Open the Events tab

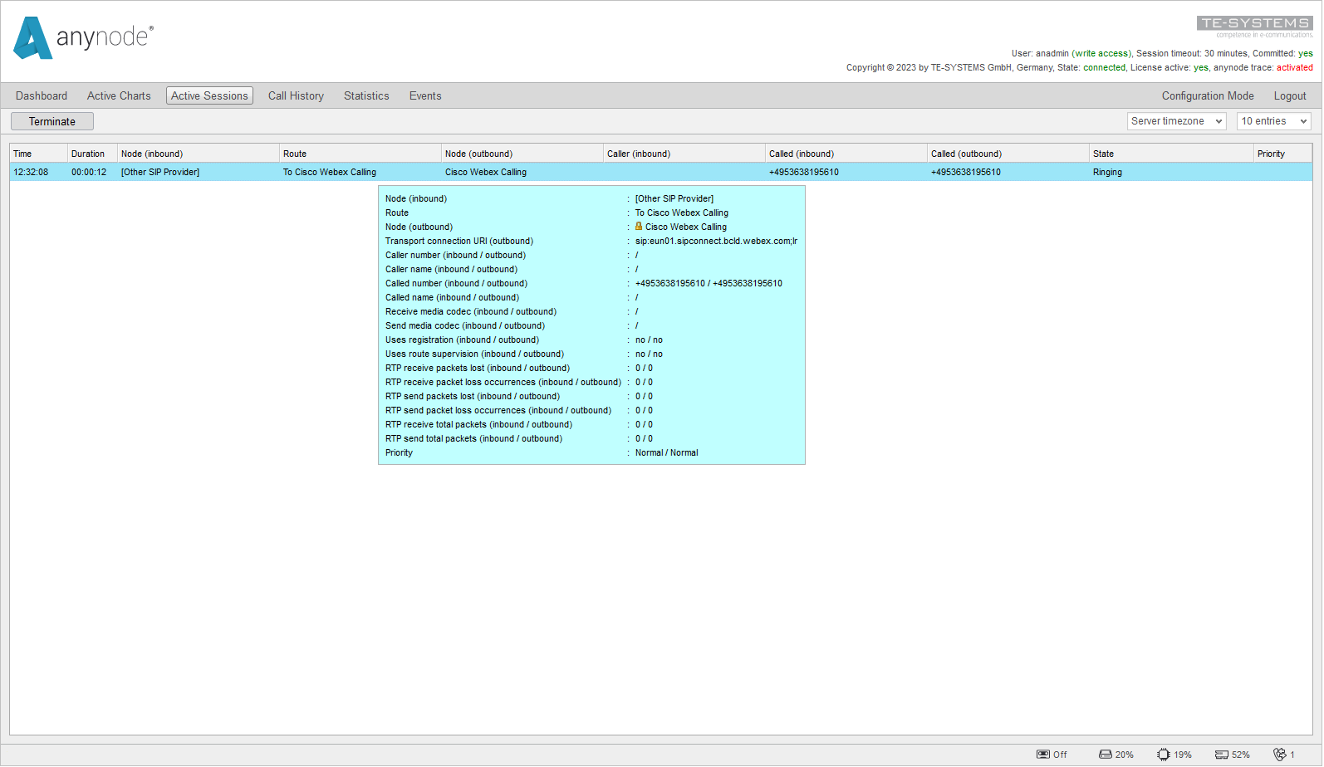[425, 96]
